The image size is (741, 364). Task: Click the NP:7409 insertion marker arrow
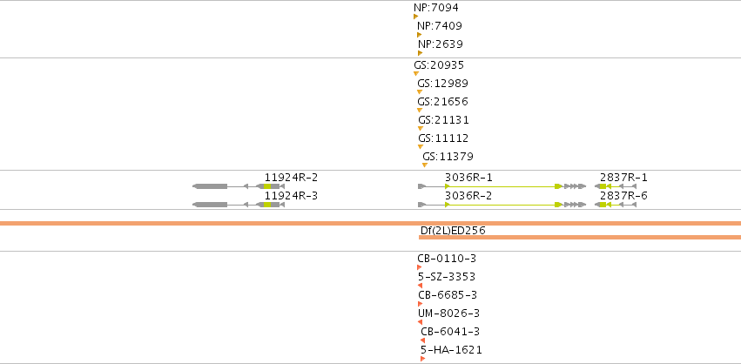coord(419,35)
